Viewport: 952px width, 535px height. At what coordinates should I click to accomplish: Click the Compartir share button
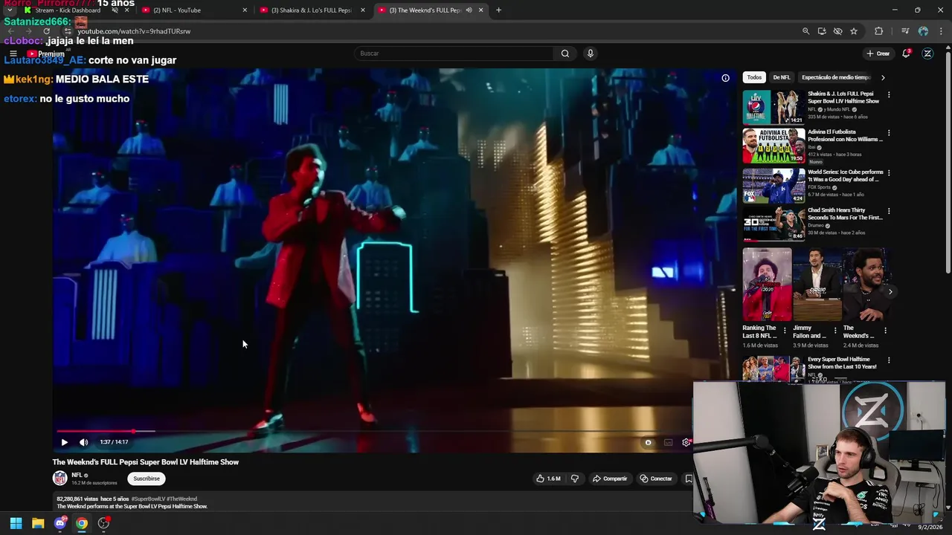[610, 479]
